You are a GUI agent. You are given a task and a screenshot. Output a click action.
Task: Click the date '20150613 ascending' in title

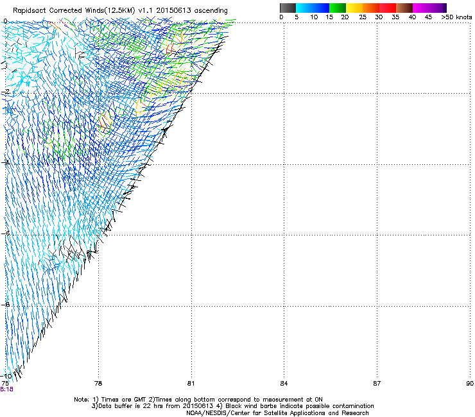192,11
